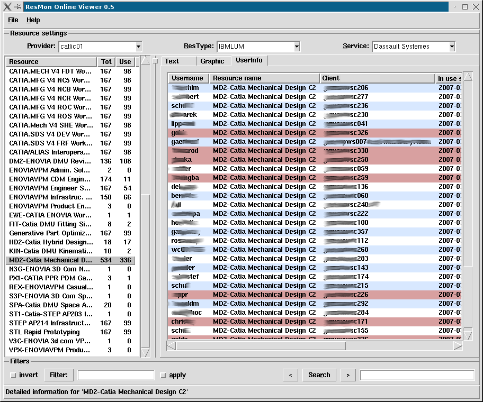Click the search text input field
Viewport: 483px width, 402px height.
tap(417, 375)
